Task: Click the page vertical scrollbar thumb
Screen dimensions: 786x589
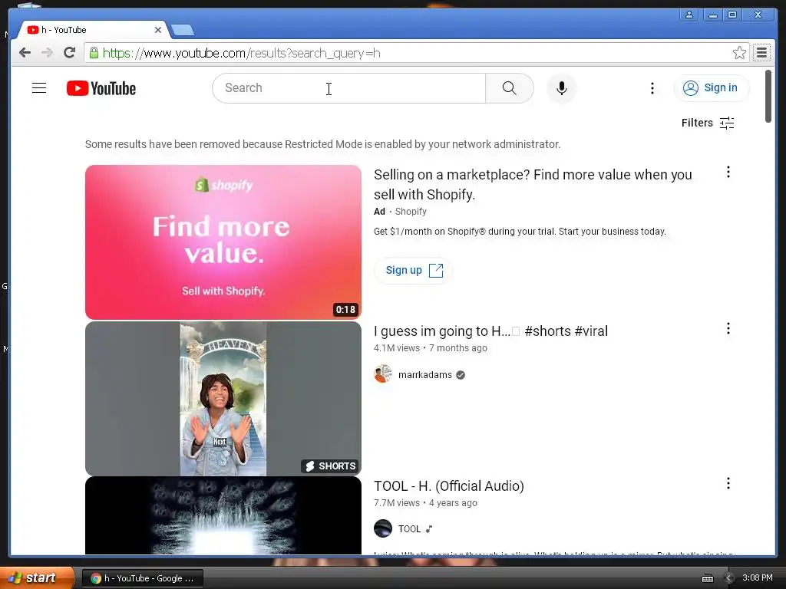Action: click(x=768, y=96)
